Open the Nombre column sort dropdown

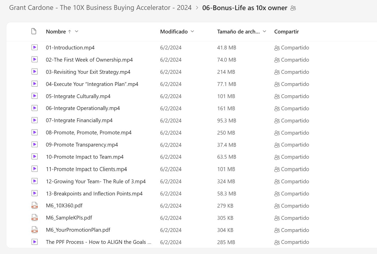[x=77, y=31]
